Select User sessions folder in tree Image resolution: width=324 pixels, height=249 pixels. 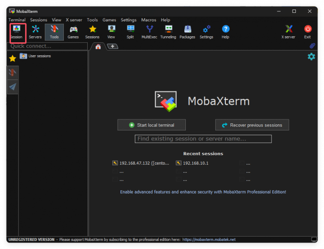coord(35,56)
